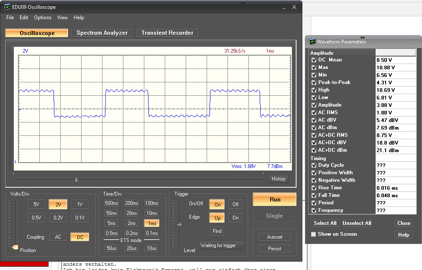Switch to Spectrum Analyzer tab
This screenshot has width=422, height=270.
coord(102,33)
